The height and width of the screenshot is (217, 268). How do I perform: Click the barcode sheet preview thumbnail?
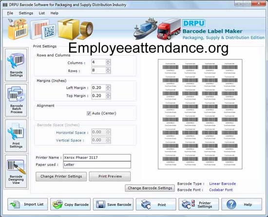pyautogui.click(x=200, y=114)
